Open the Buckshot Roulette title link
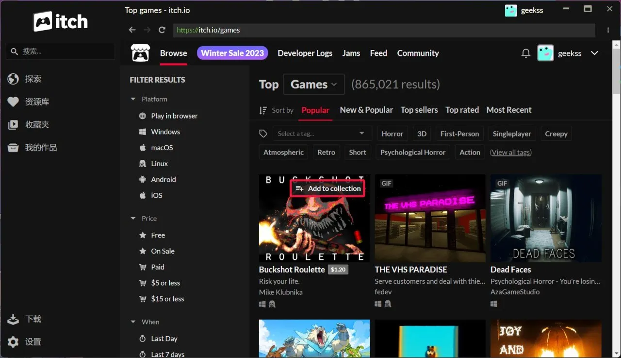This screenshot has height=358, width=621. pyautogui.click(x=292, y=270)
